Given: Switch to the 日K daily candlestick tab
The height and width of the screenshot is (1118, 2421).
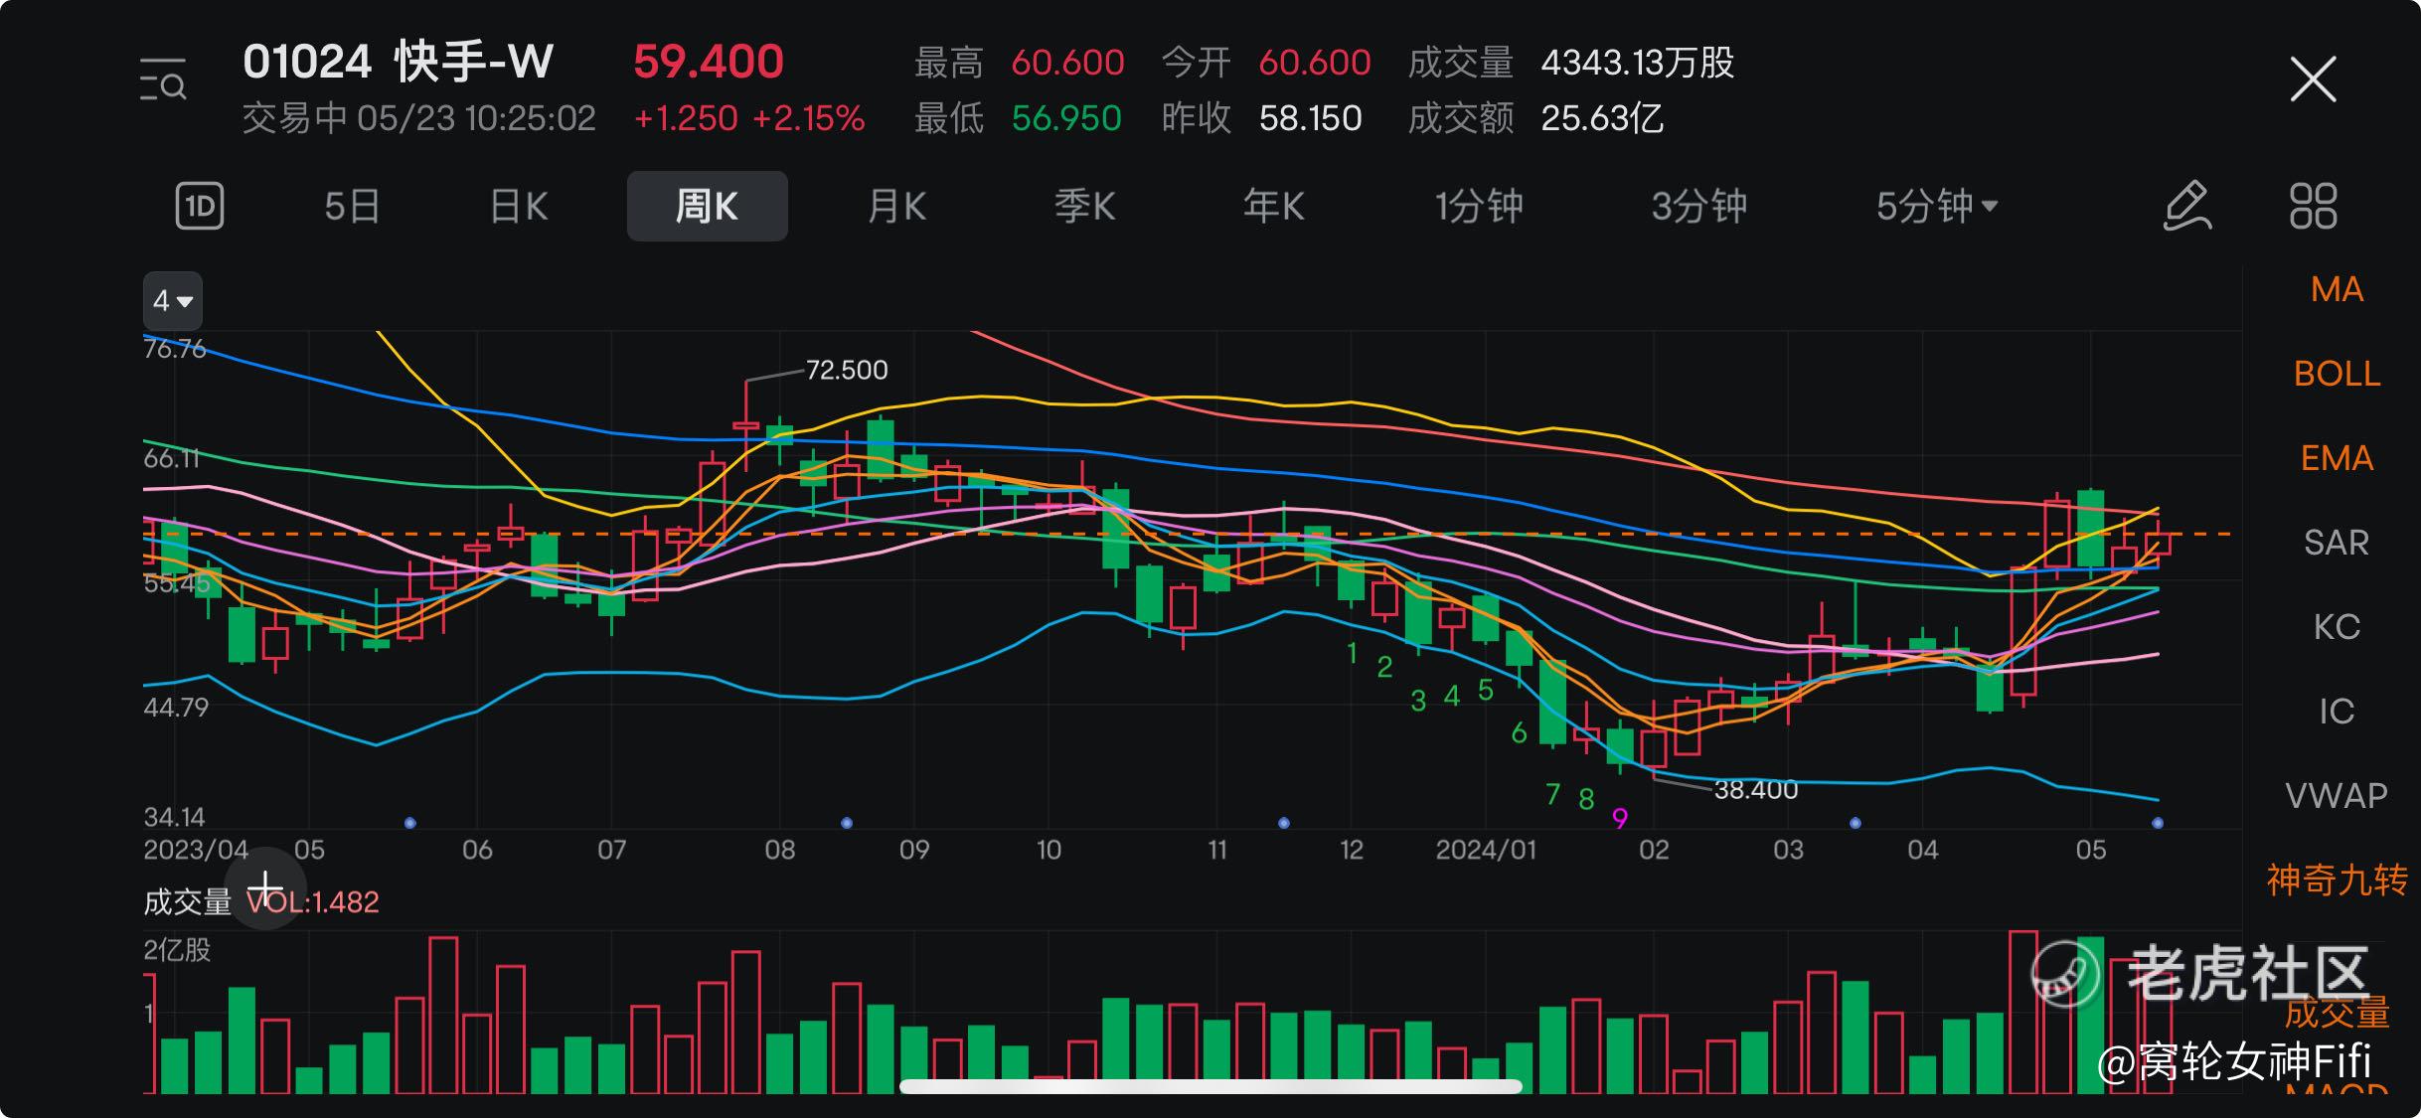Looking at the screenshot, I should coord(519,207).
